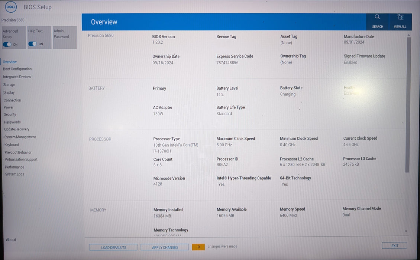This screenshot has width=420, height=260.
Task: Click the Maximum Clock Speed 5.00 GHz
Action: tap(224, 145)
